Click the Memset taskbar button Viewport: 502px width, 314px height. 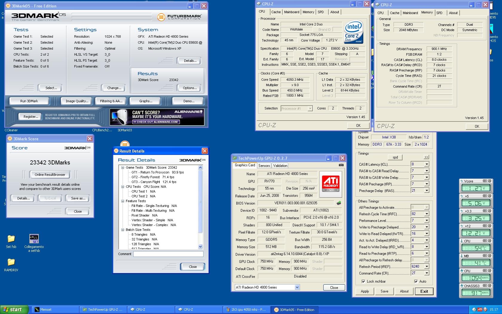(x=56, y=310)
